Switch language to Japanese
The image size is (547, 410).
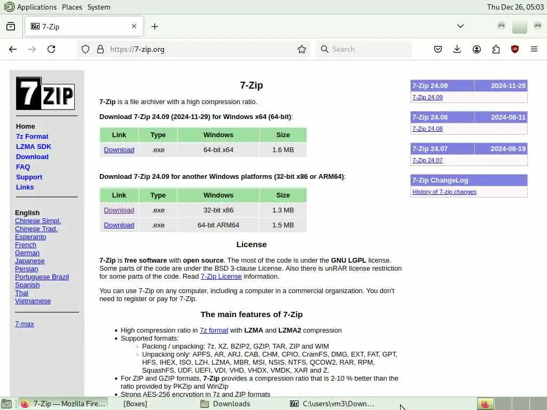click(x=30, y=261)
